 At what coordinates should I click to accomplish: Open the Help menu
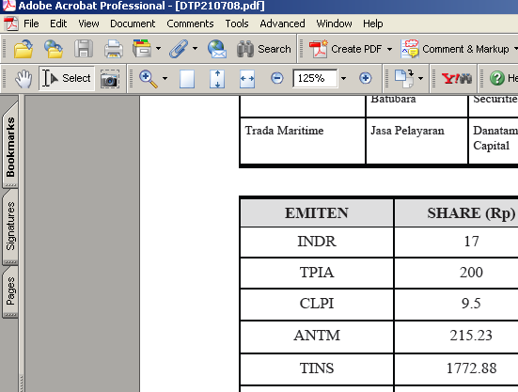pyautogui.click(x=373, y=24)
